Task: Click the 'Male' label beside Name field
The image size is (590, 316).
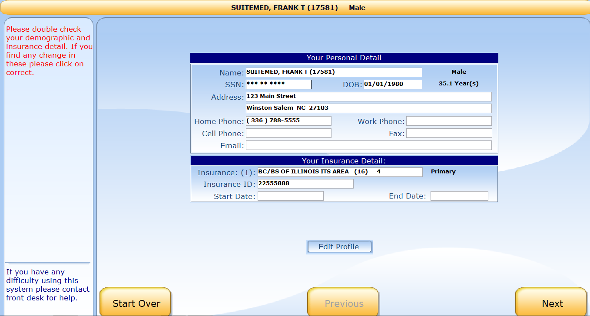Action: pyautogui.click(x=458, y=72)
